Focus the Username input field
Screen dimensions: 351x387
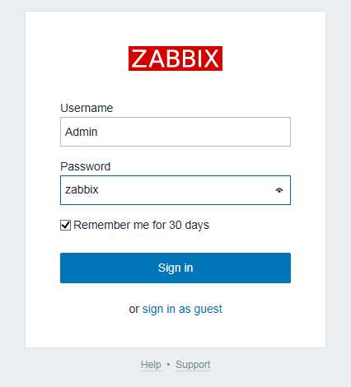pos(175,132)
